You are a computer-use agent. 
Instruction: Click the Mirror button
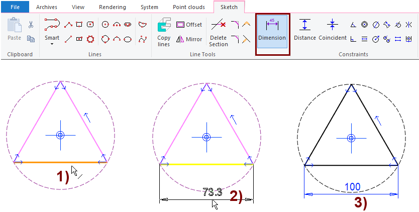tap(189, 39)
